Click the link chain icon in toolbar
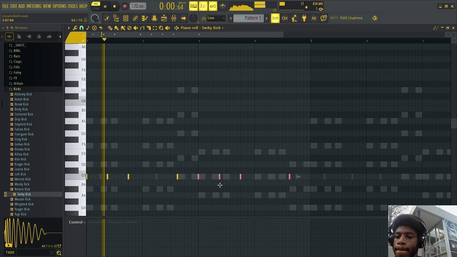Viewport: 457px width, 257px height. (135, 18)
